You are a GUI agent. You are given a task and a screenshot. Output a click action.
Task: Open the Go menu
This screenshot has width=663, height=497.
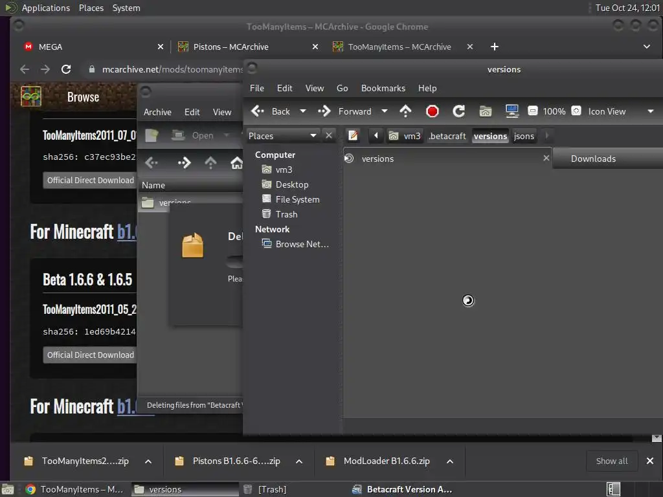tap(342, 88)
